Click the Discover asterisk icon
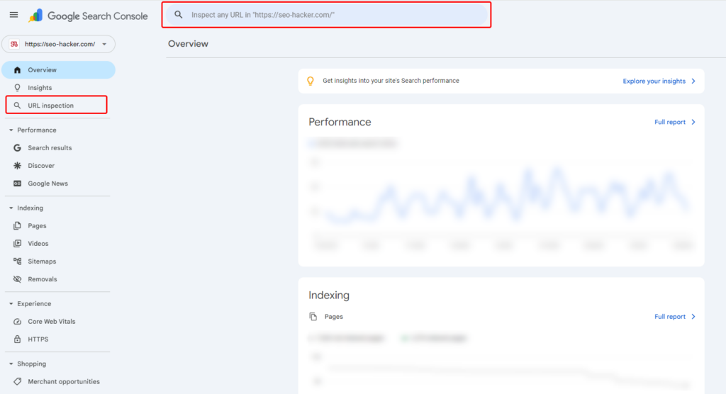This screenshot has width=726, height=394. pos(18,166)
